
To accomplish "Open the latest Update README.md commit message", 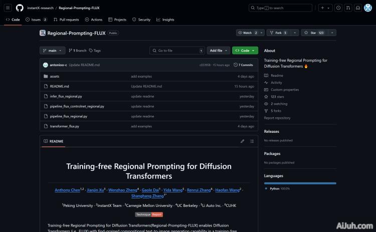I will 84,65.
